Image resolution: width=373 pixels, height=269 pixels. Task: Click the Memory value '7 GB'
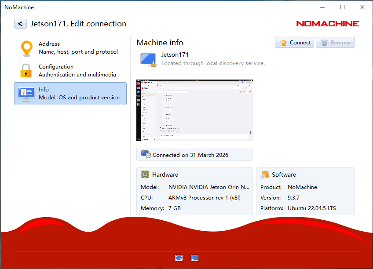click(174, 208)
